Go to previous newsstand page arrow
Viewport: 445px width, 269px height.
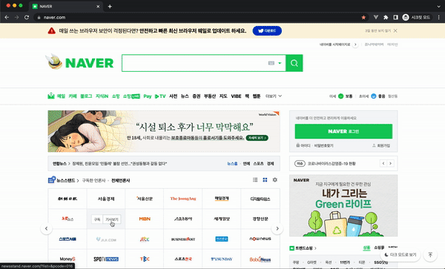[x=46, y=228]
